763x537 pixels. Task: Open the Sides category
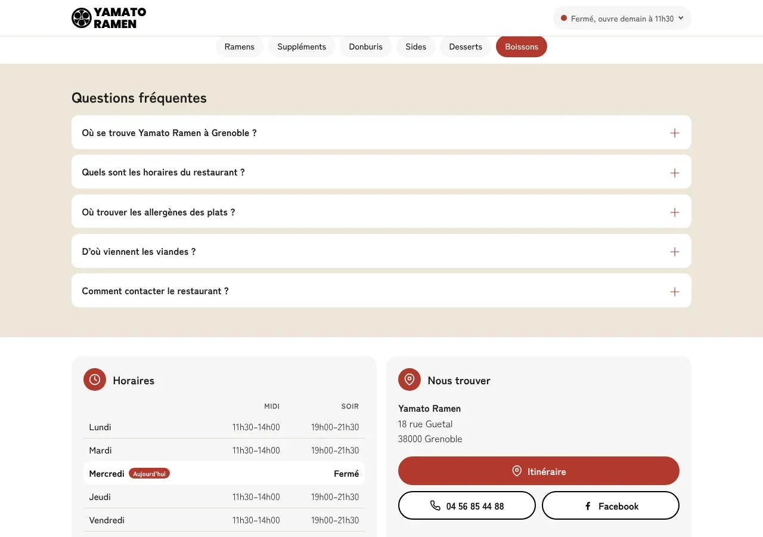pos(416,47)
